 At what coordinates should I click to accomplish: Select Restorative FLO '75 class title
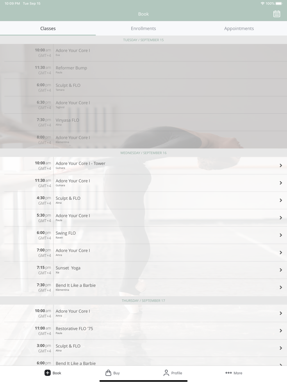74,328
